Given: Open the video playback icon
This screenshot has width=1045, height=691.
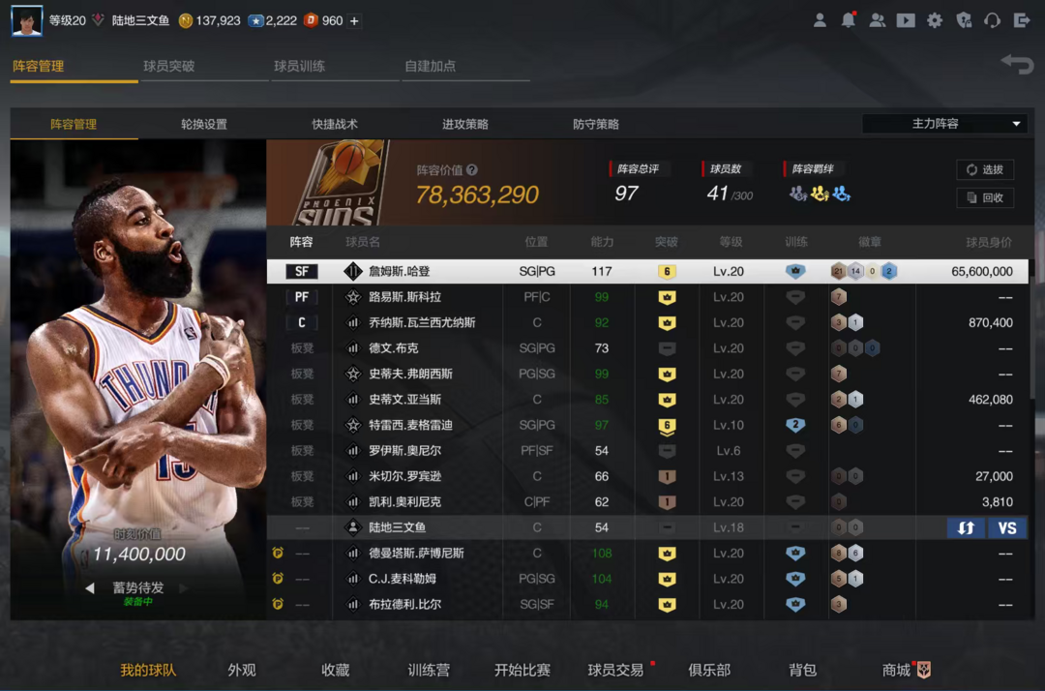Looking at the screenshot, I should pyautogui.click(x=906, y=20).
